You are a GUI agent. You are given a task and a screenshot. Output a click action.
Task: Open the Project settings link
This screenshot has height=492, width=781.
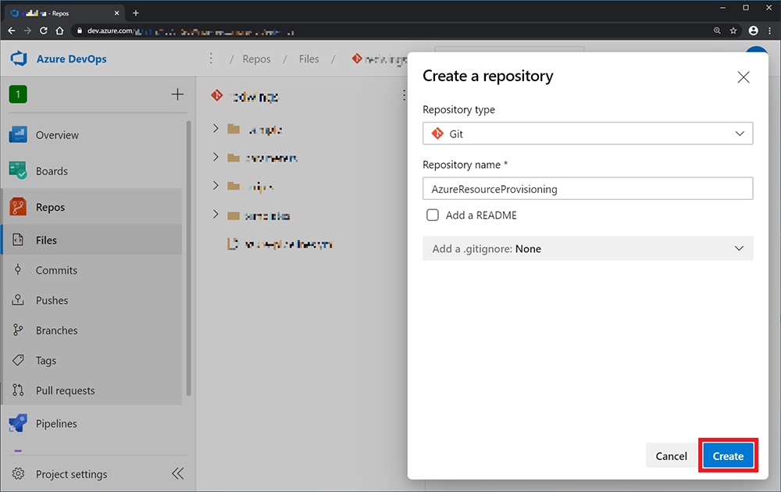71,474
